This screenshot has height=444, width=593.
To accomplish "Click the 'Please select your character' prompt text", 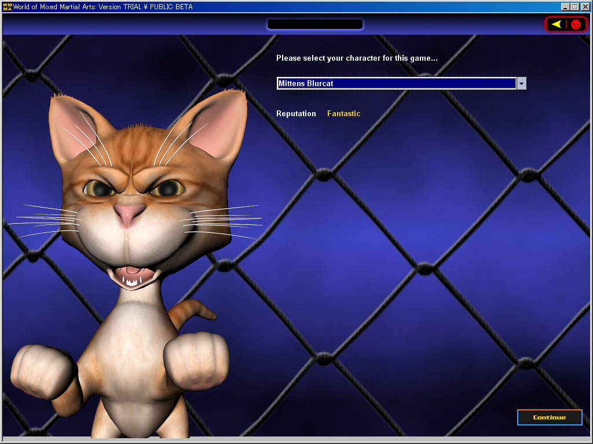I will click(x=356, y=58).
